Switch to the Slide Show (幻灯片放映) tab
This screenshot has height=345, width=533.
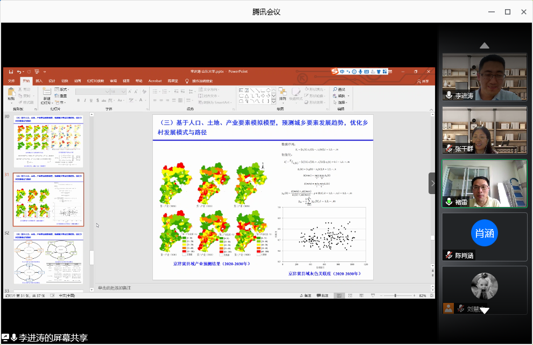click(95, 81)
